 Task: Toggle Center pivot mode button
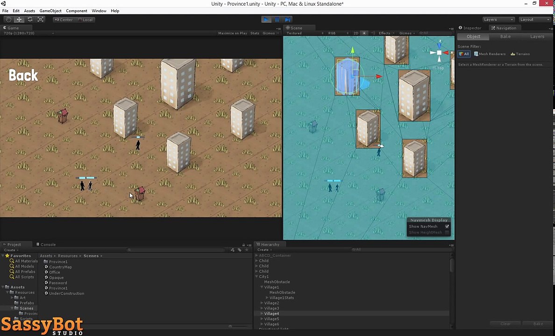[64, 20]
